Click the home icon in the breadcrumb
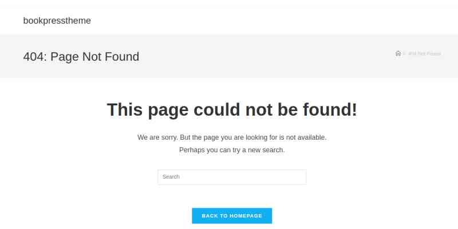458x229 pixels. (x=398, y=53)
